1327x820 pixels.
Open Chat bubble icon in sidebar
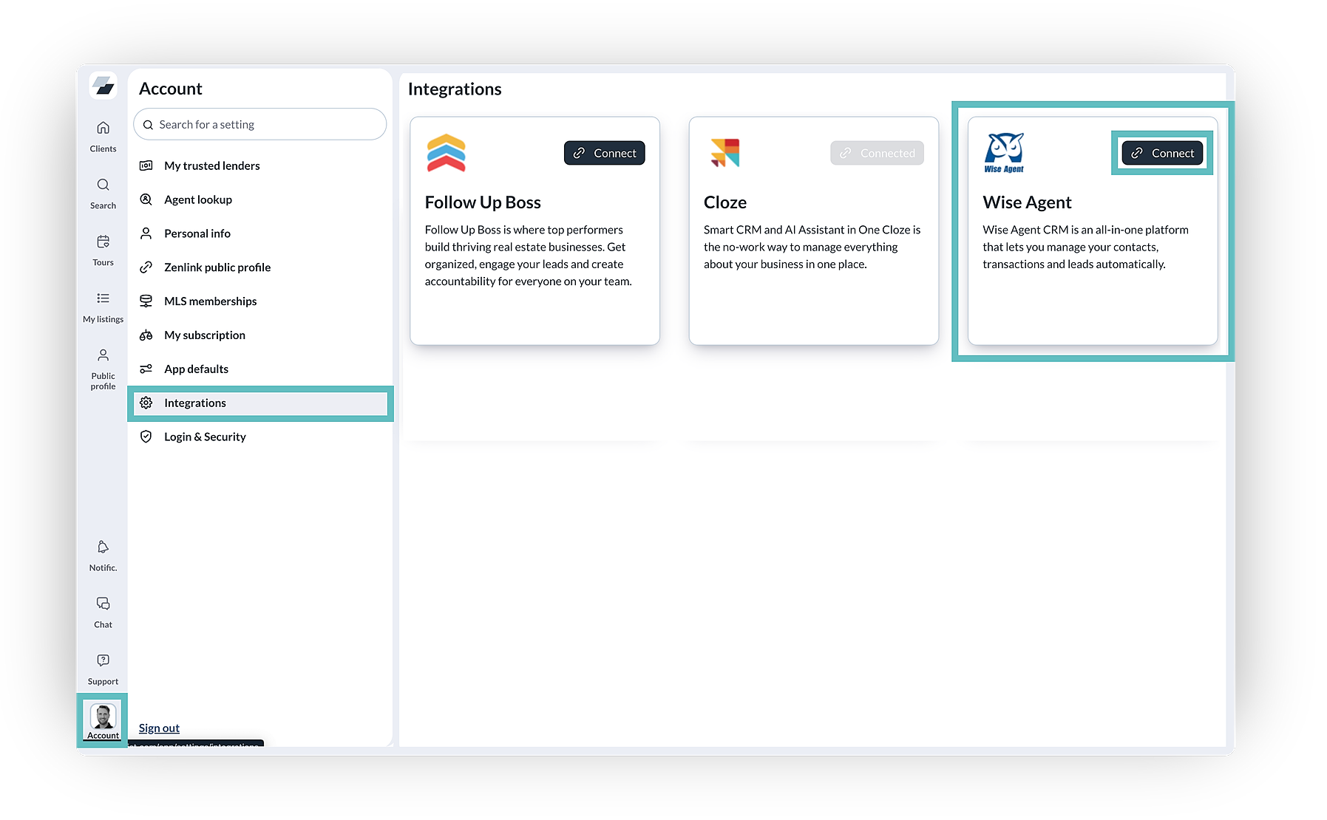tap(103, 604)
